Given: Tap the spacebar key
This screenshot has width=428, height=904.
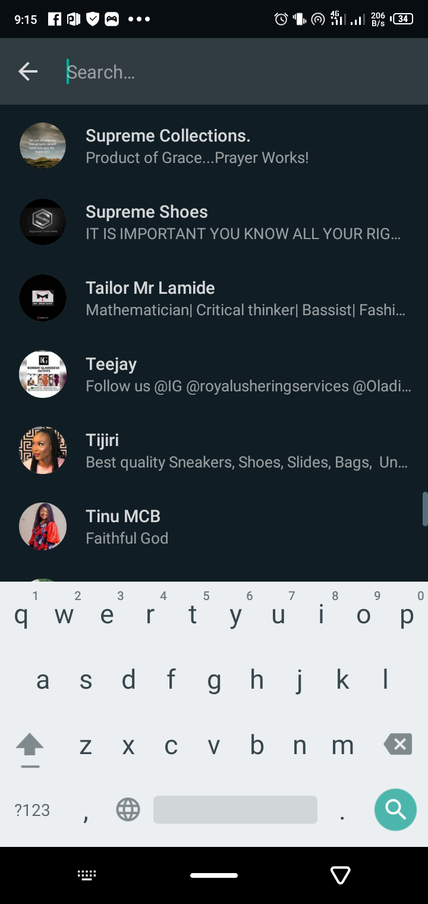Looking at the screenshot, I should pyautogui.click(x=235, y=809).
